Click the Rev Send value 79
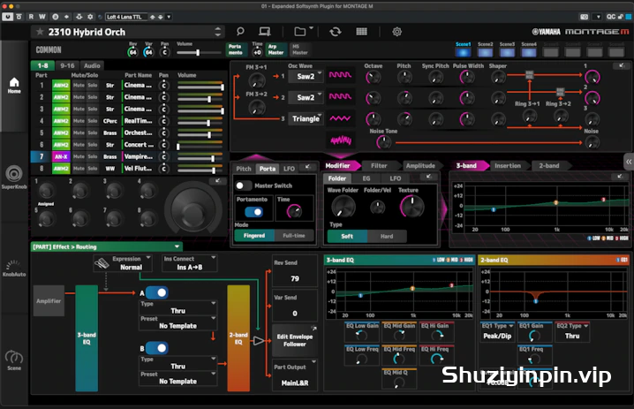This screenshot has width=634, height=409. pyautogui.click(x=295, y=278)
